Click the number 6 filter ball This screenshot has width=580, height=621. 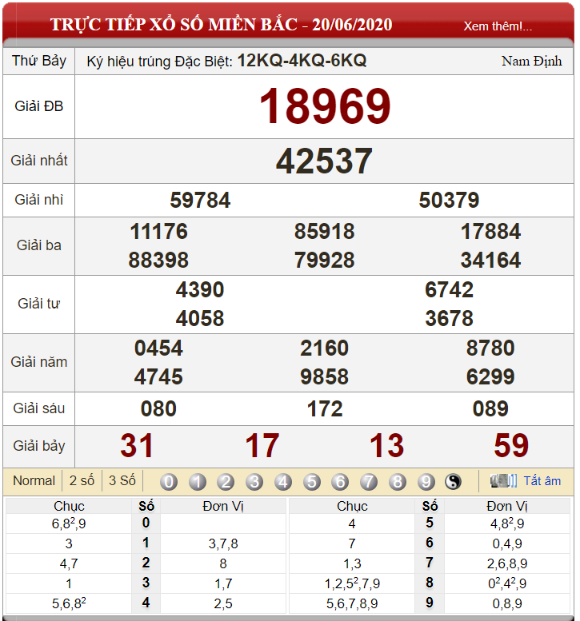click(x=341, y=482)
